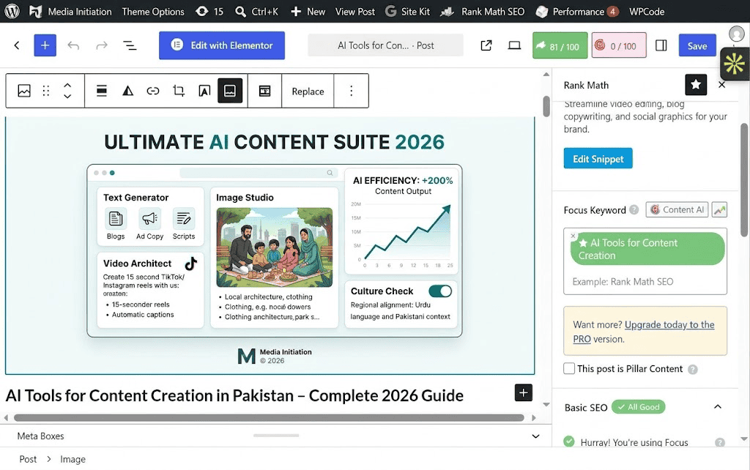750x470 pixels.
Task: Add new content via New menu
Action: tap(308, 12)
